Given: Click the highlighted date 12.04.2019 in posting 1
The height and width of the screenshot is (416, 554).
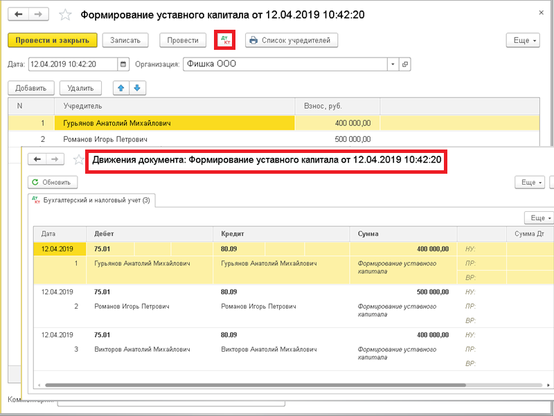Looking at the screenshot, I should [60, 249].
